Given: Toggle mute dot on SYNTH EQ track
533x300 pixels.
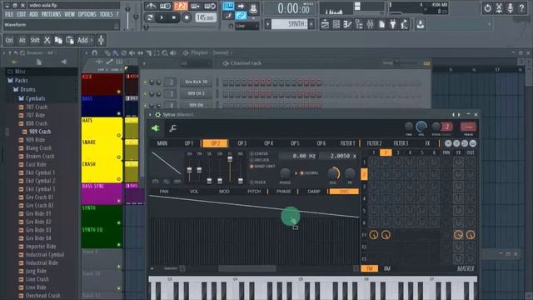Looking at the screenshot, I should 118,244.
